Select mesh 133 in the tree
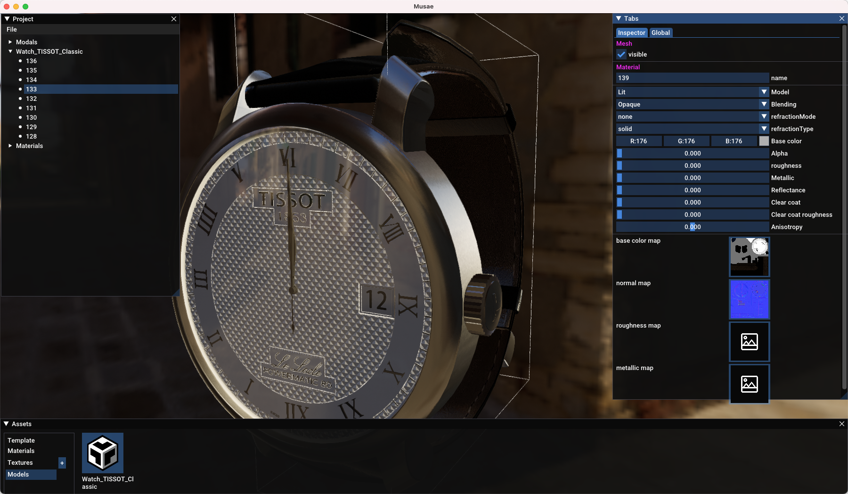Screen dimensions: 848x494 [x=101, y=89]
